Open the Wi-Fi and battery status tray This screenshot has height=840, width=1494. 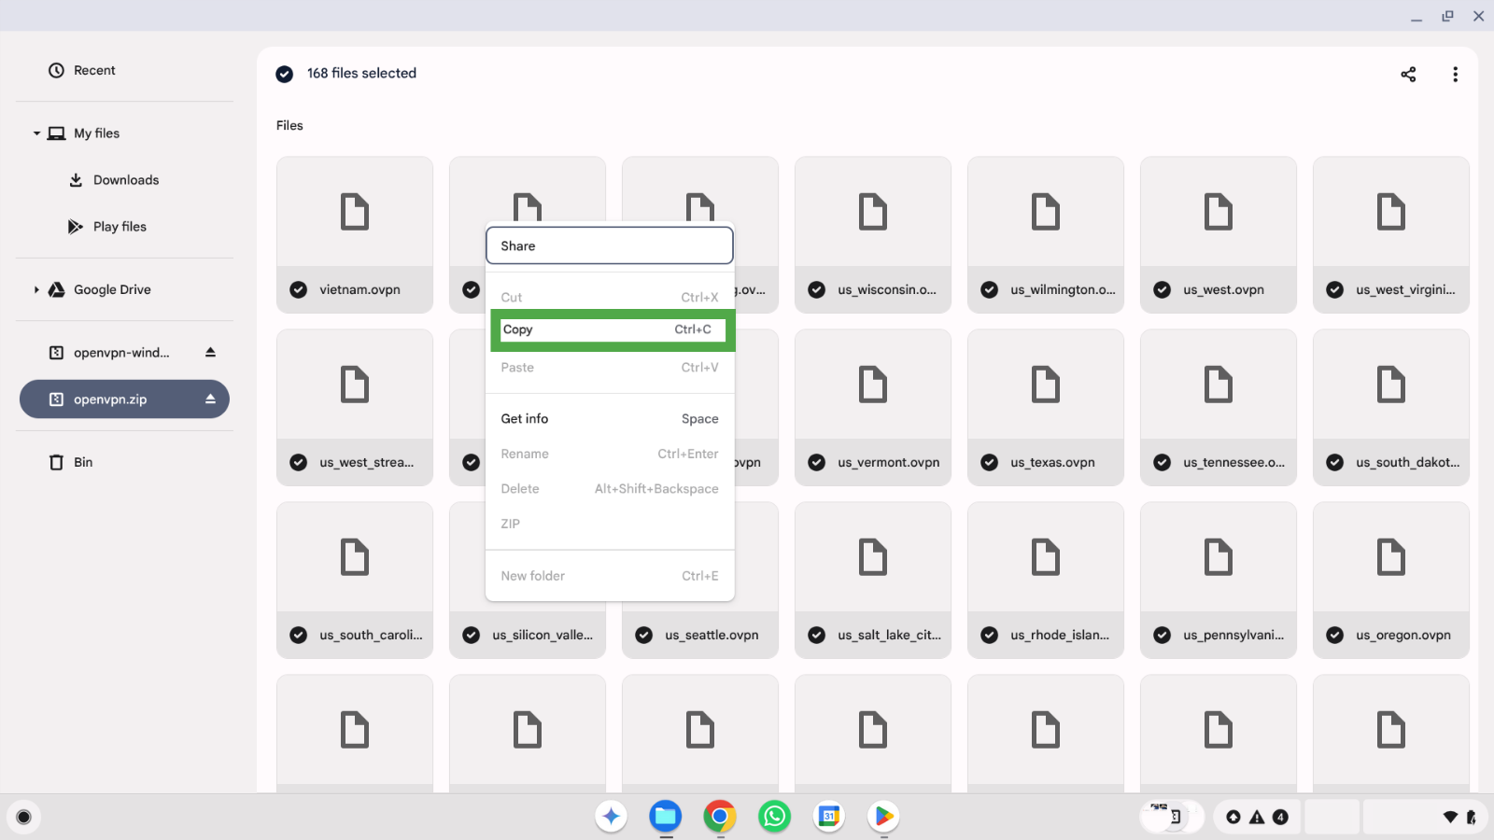(1424, 817)
